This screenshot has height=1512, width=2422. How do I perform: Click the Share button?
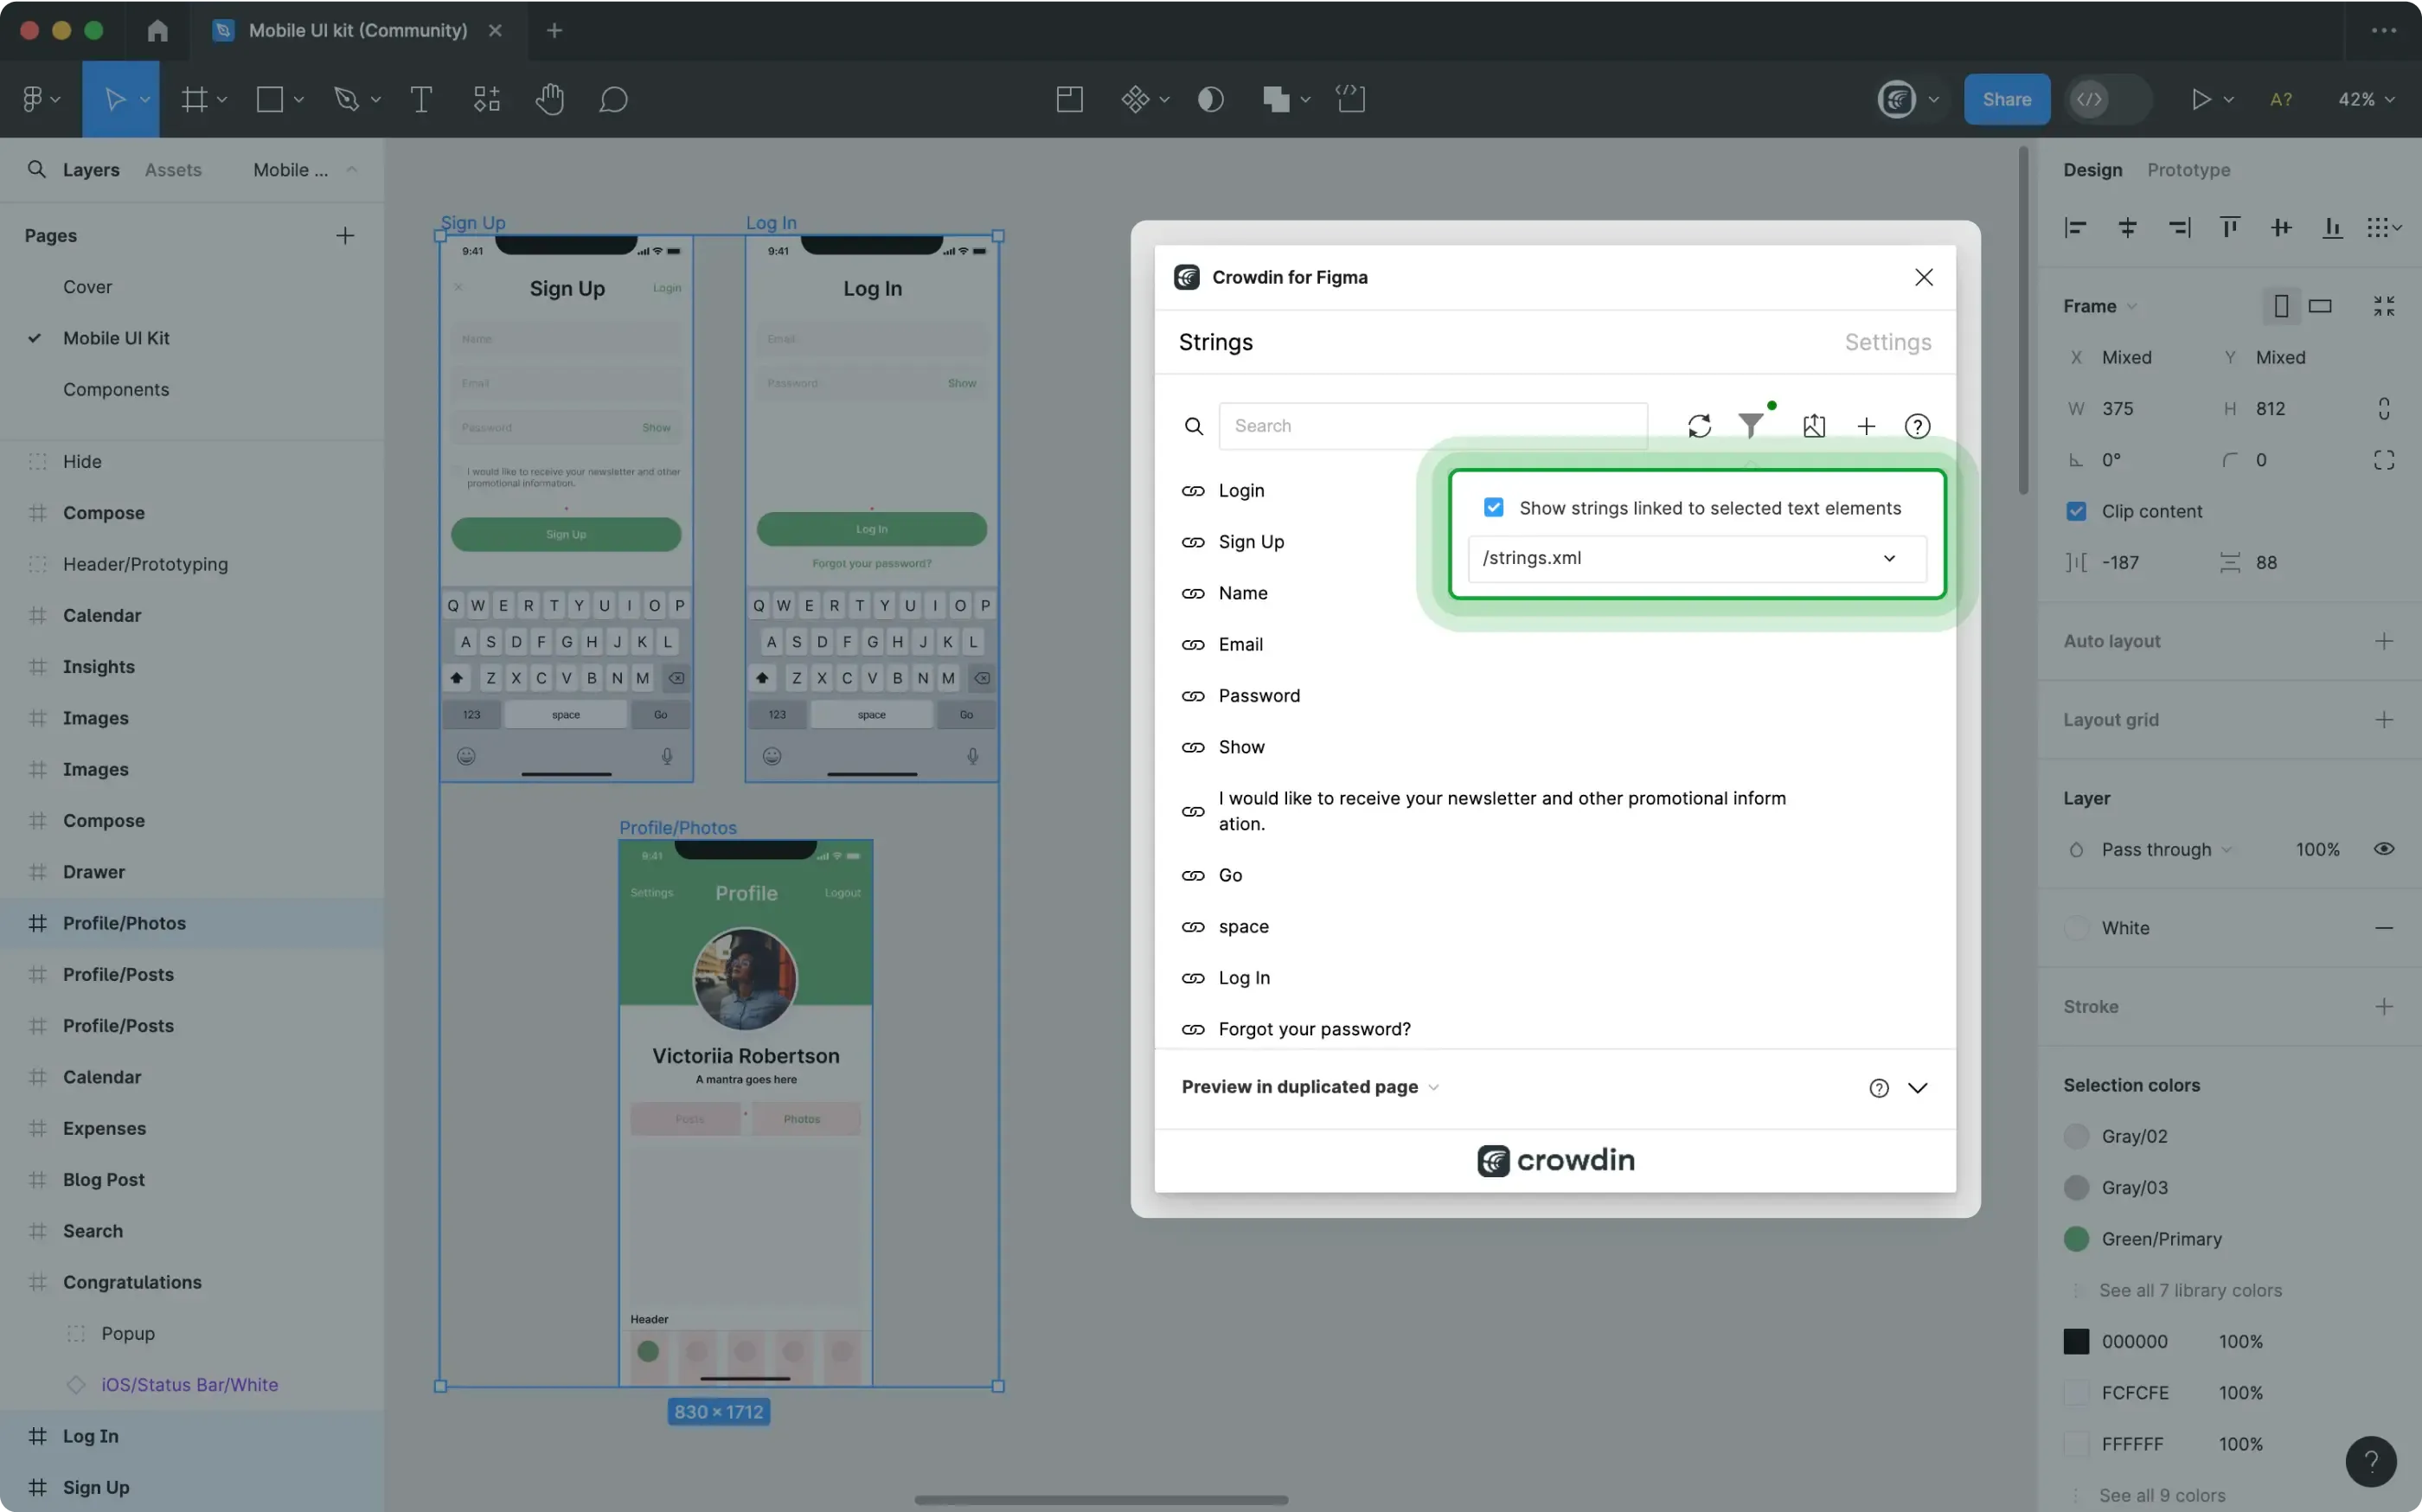point(2006,99)
